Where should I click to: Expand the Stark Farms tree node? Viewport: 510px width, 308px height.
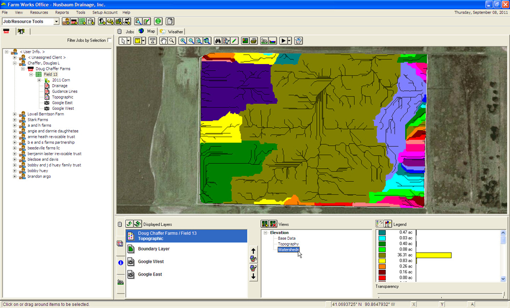tap(15, 120)
